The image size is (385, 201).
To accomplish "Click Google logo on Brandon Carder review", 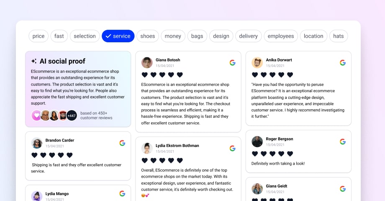I will click(x=122, y=143).
